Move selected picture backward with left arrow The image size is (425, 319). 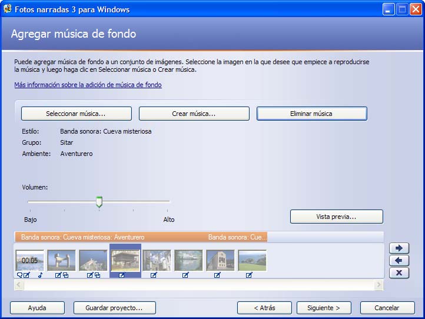tap(399, 261)
